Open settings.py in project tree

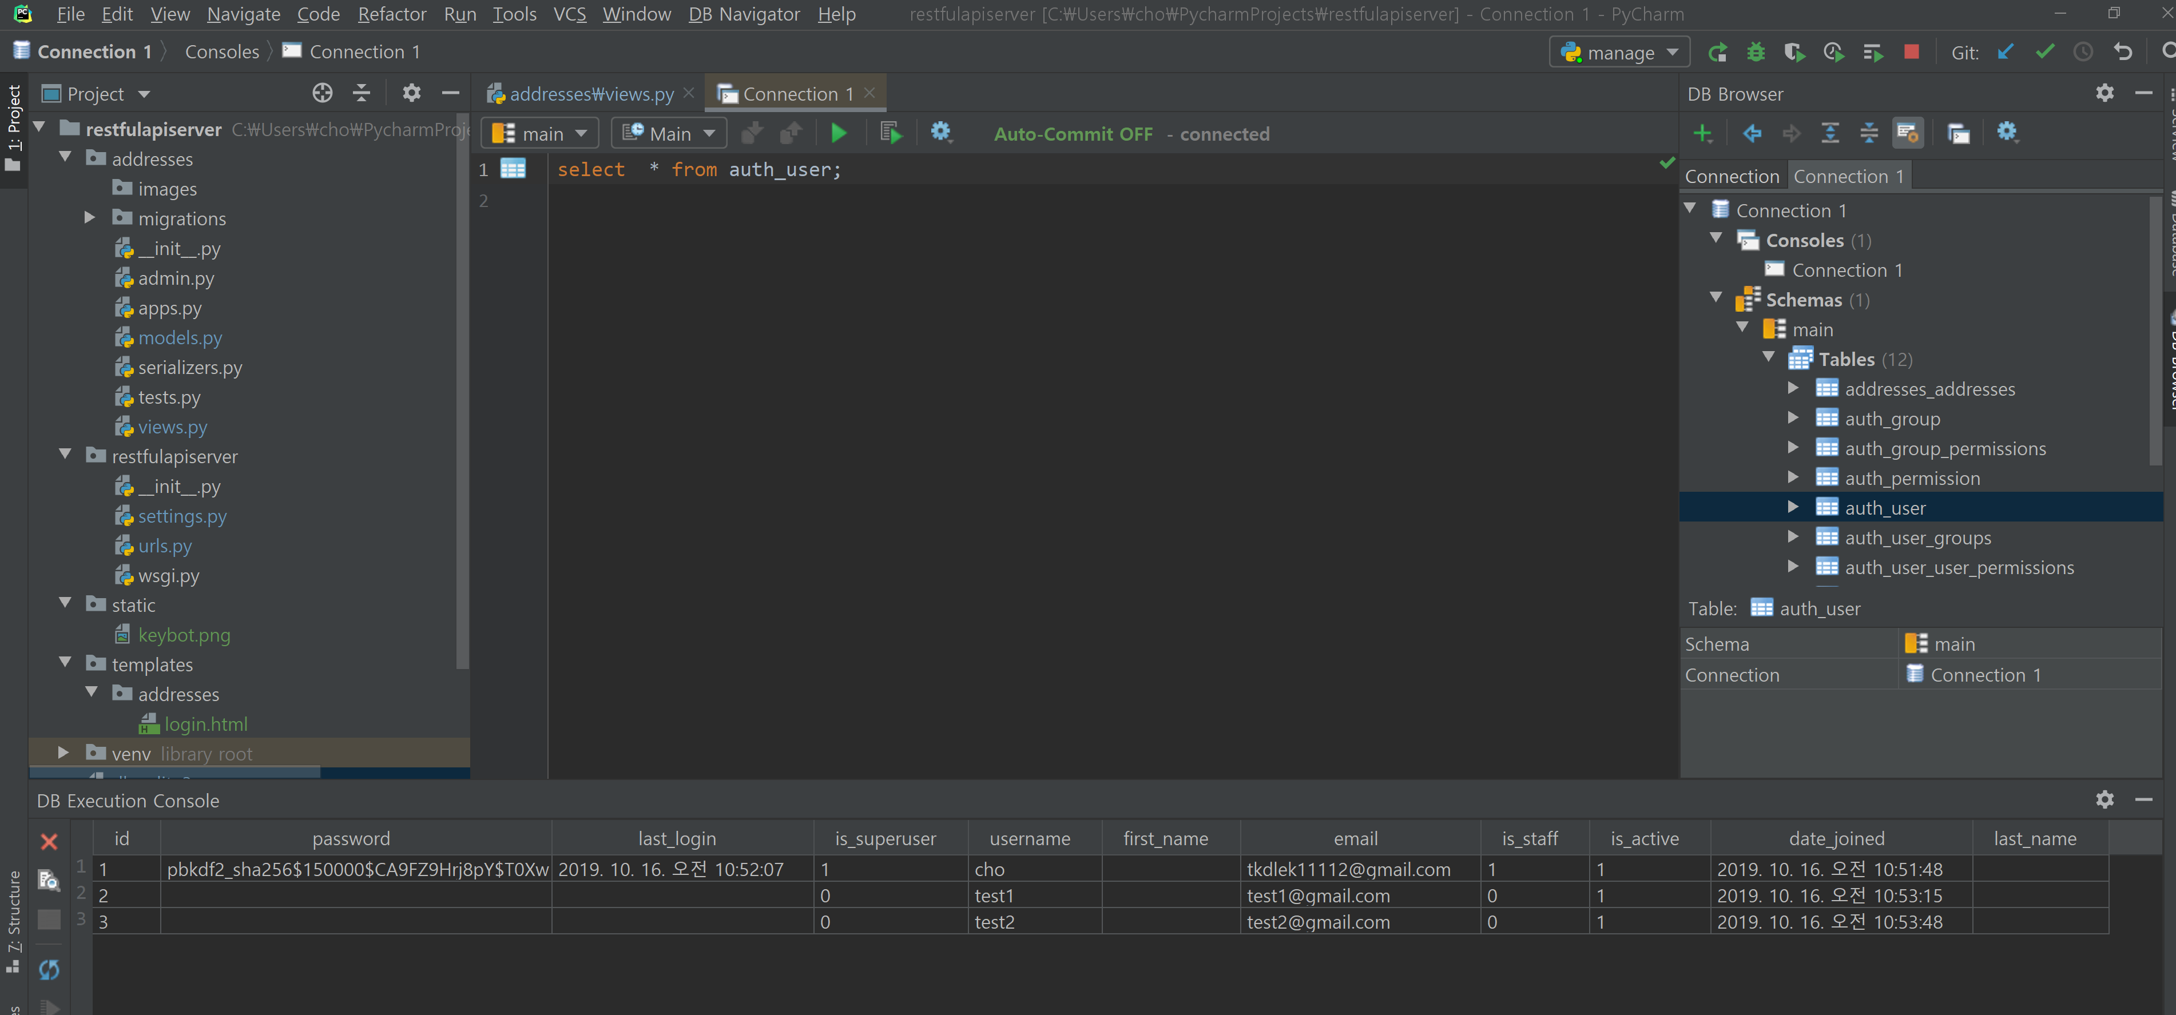pyautogui.click(x=182, y=516)
